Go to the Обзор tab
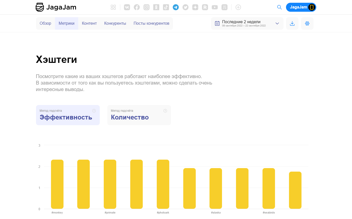The image size is (352, 219). coord(45,23)
